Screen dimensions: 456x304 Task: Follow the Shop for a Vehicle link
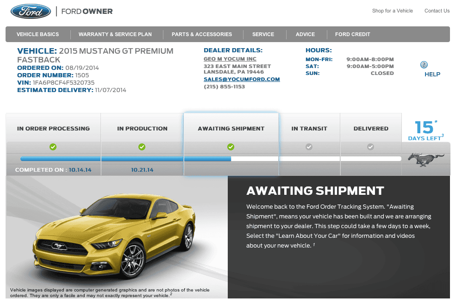392,11
